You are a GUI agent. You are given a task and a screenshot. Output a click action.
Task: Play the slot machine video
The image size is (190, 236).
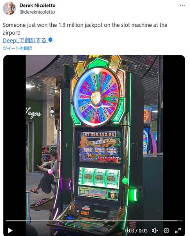pyautogui.click(x=10, y=230)
